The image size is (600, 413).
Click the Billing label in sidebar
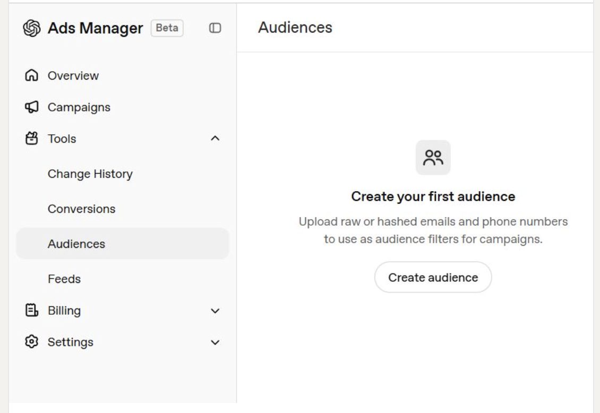coord(64,311)
